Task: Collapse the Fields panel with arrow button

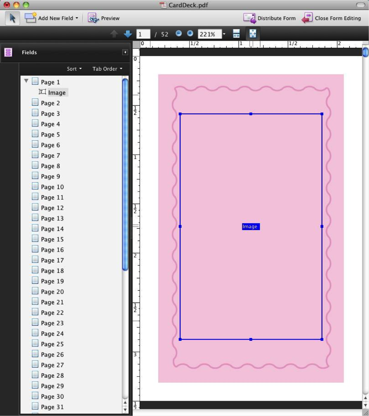Action: (125, 52)
